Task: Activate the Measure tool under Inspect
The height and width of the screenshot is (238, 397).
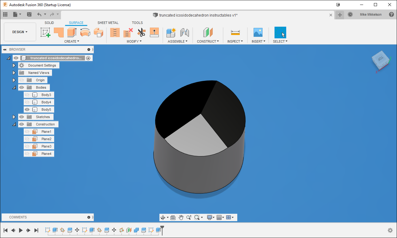Action: coord(235,33)
